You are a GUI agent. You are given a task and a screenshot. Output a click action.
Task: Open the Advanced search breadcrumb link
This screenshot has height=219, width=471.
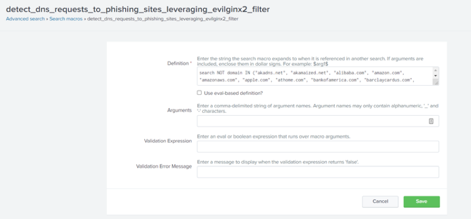(25, 19)
